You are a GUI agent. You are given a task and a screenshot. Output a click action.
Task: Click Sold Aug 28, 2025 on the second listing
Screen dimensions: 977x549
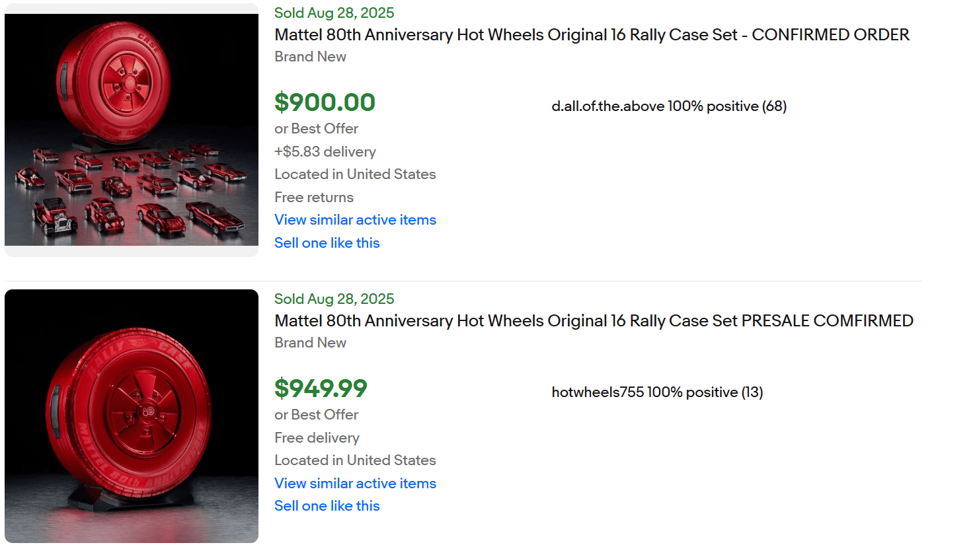point(334,299)
